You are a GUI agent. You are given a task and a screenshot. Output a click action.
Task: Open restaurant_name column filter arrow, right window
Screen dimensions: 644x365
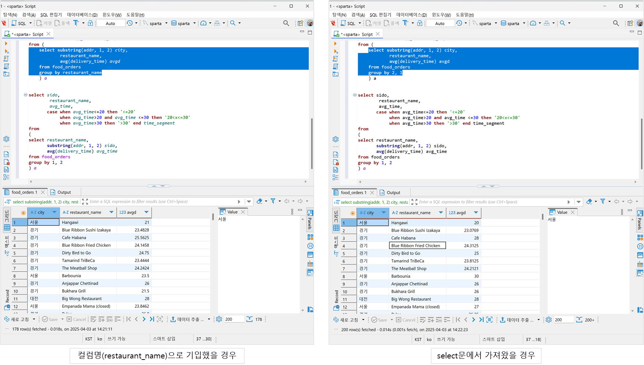pos(441,213)
